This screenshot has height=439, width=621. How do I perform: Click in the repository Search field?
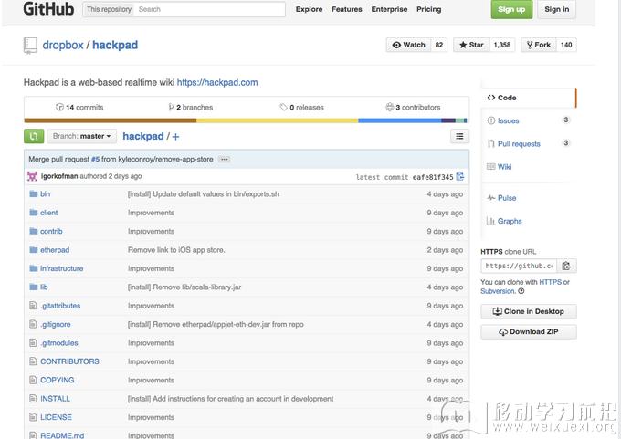(210, 9)
